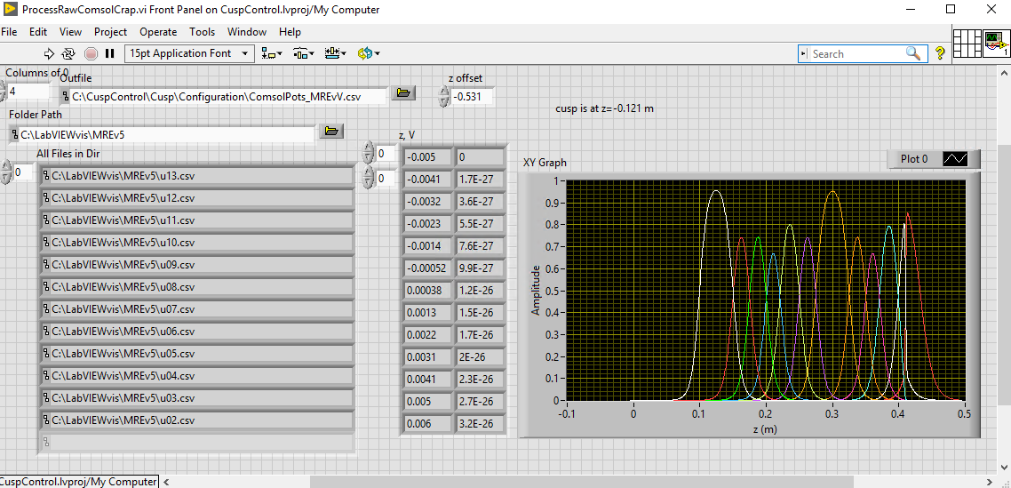The image size is (1011, 488).
Task: Open the Show Context Help question mark
Action: click(939, 53)
